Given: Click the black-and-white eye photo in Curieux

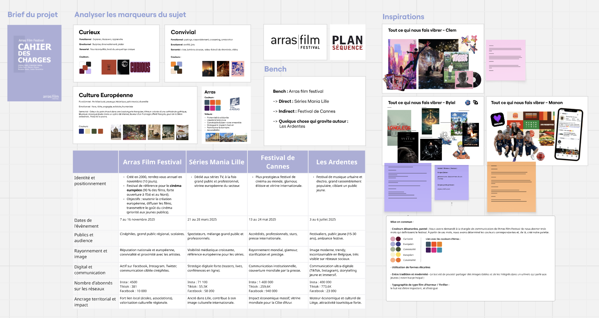Looking at the screenshot, I should click(123, 67).
